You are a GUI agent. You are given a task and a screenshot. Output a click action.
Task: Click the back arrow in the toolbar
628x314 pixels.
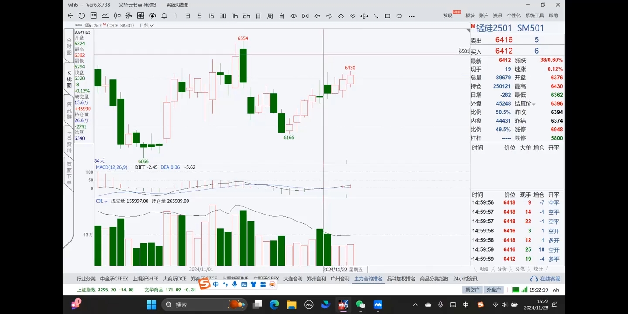click(70, 16)
